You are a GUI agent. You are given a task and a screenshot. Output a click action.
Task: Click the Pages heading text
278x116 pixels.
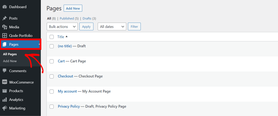pos(54,9)
